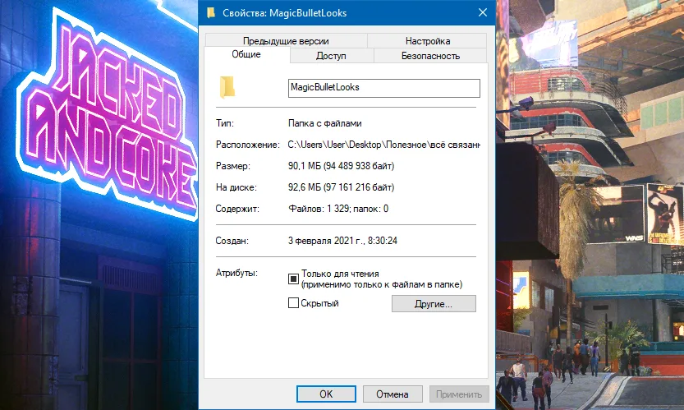The height and width of the screenshot is (410, 684).
Task: Open the 'Безопасность' tab
Action: (x=430, y=56)
